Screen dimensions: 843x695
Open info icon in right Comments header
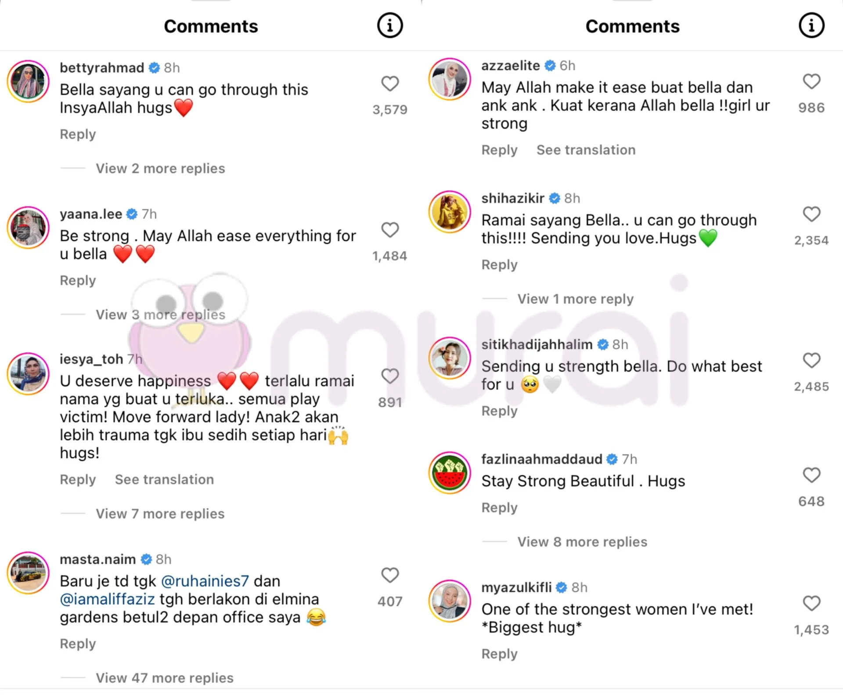(x=811, y=25)
